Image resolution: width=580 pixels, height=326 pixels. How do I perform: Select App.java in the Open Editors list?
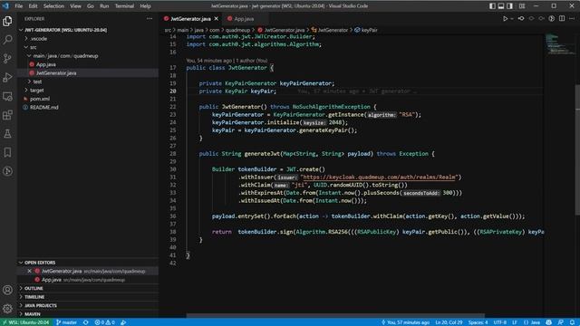(x=88, y=280)
